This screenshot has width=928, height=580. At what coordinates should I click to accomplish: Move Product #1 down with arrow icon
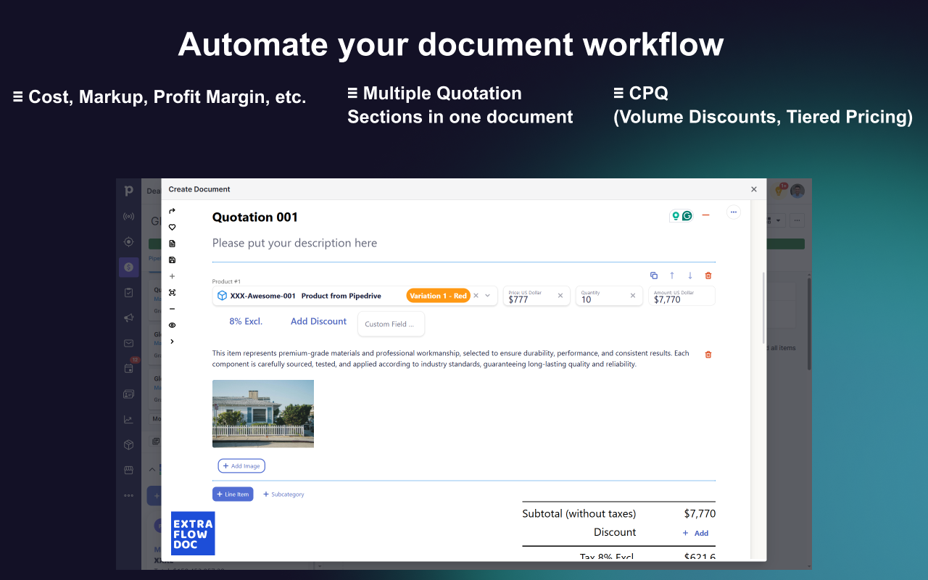pos(690,275)
